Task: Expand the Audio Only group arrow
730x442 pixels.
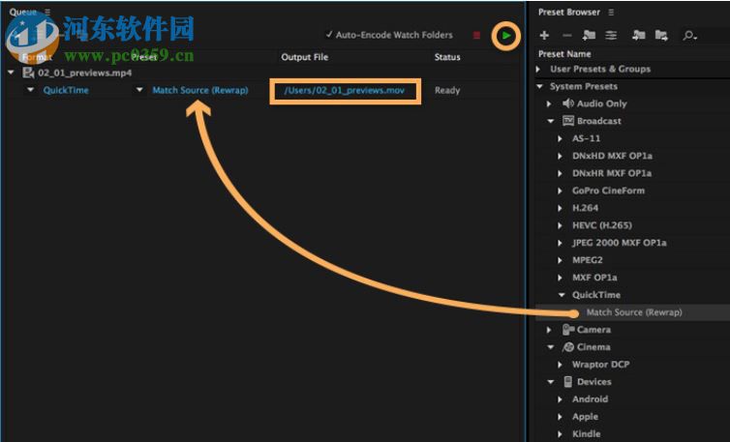Action: click(x=549, y=103)
